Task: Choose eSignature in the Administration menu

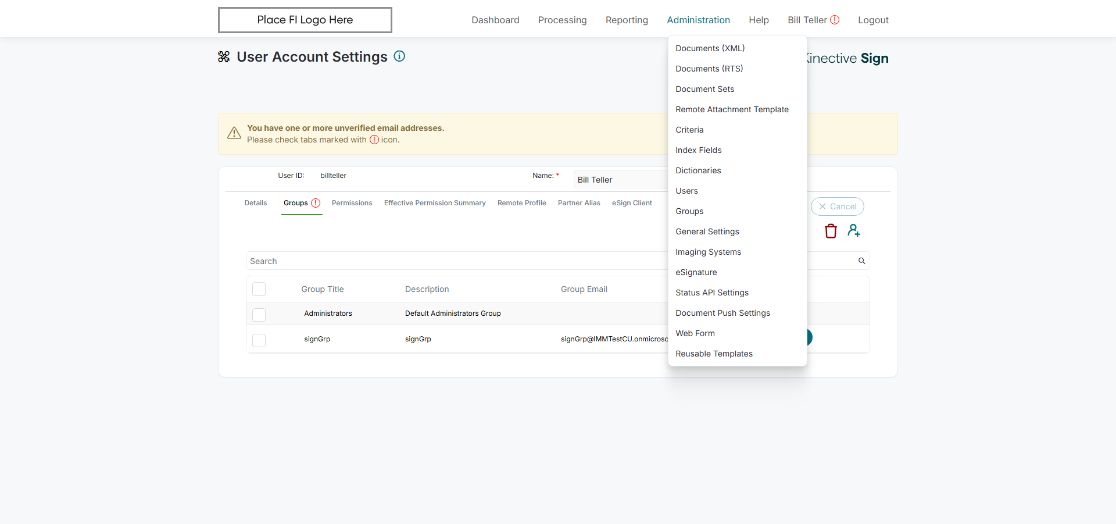Action: coord(696,272)
